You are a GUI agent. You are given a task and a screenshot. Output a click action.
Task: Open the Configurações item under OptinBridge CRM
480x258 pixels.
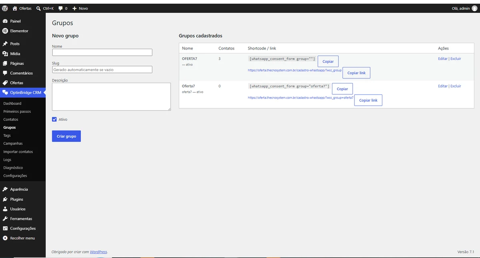pyautogui.click(x=15, y=176)
